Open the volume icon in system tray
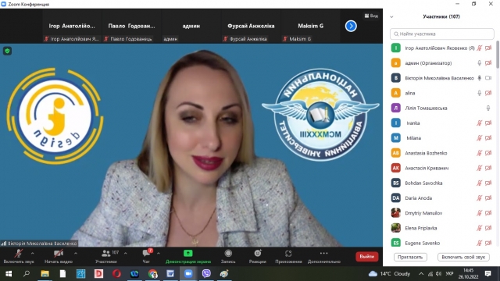The width and height of the screenshot is (500, 281). coord(439,274)
